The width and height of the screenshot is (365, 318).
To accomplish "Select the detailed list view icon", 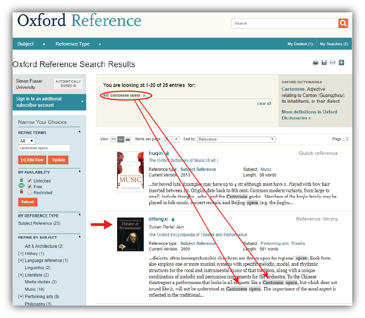I will click(128, 139).
